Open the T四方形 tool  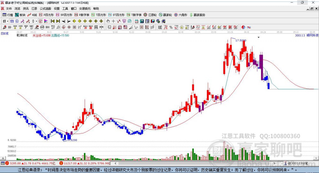coord(99,15)
